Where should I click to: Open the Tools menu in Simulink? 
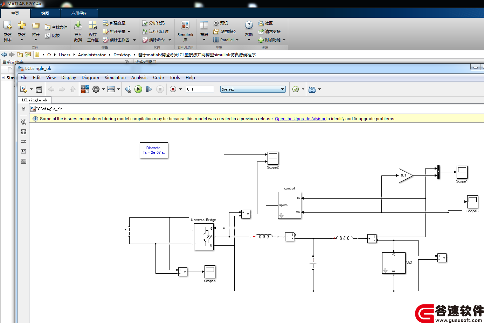pyautogui.click(x=175, y=78)
